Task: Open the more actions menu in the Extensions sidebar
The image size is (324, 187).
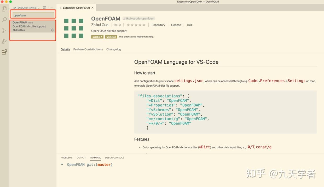Action: click(51, 7)
